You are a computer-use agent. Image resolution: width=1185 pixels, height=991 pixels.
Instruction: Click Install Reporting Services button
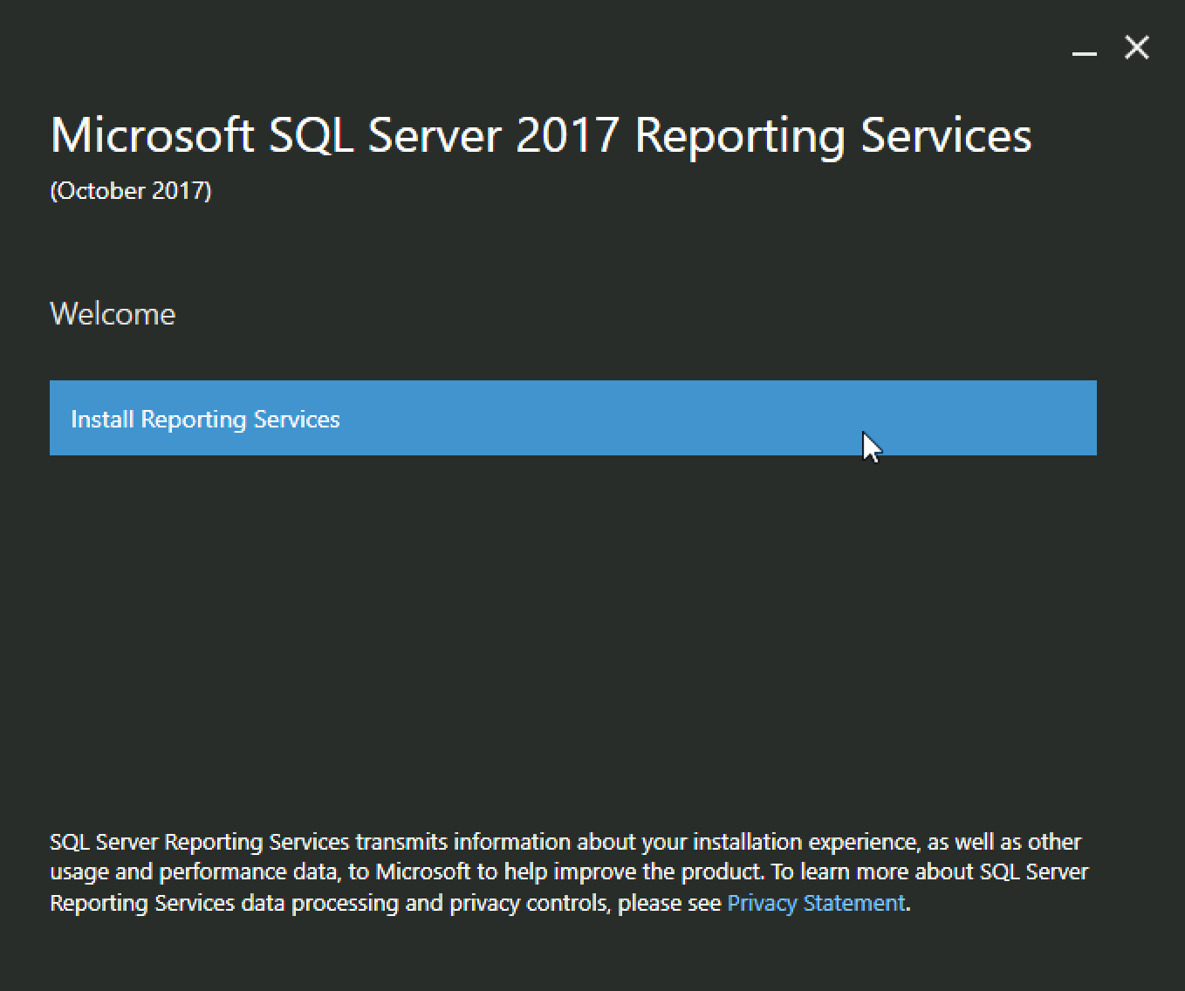(x=572, y=418)
